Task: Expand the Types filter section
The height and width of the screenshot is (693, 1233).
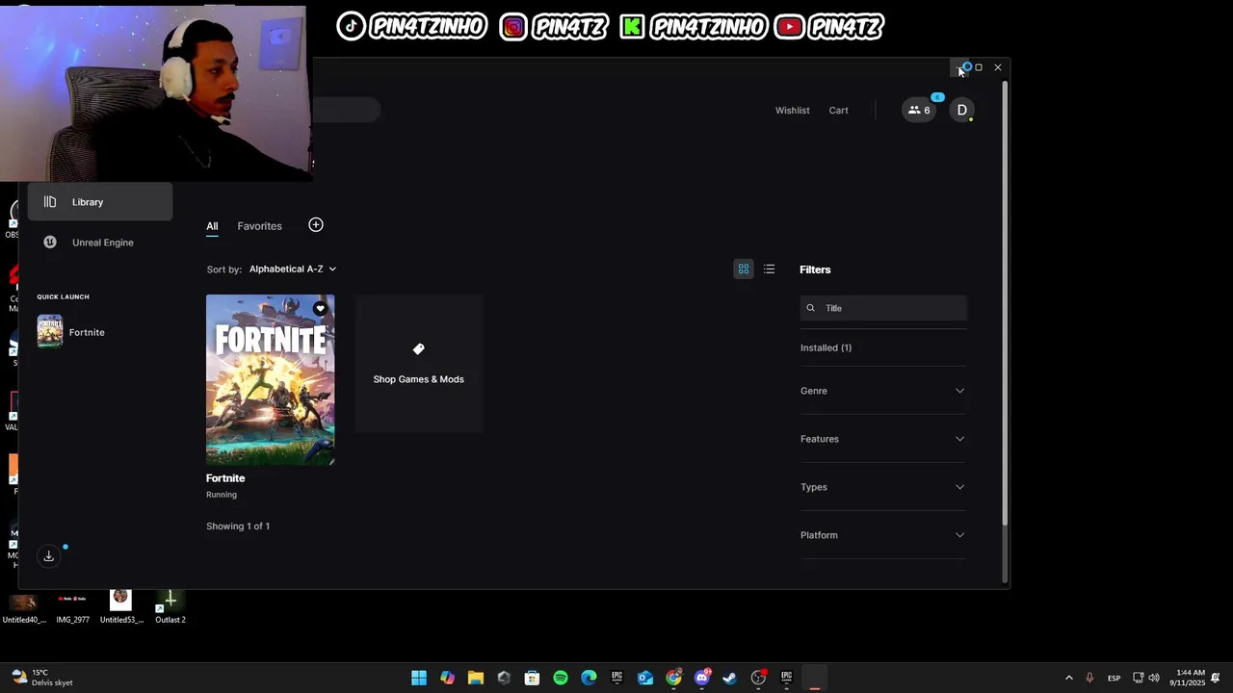Action: pos(882,487)
